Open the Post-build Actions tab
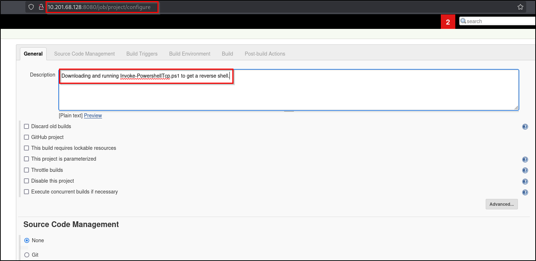 coord(265,53)
